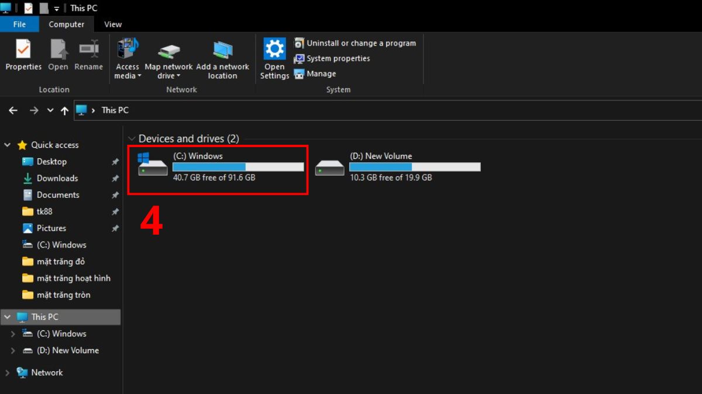Image resolution: width=702 pixels, height=394 pixels.
Task: Click the back navigation arrow
Action: point(12,110)
